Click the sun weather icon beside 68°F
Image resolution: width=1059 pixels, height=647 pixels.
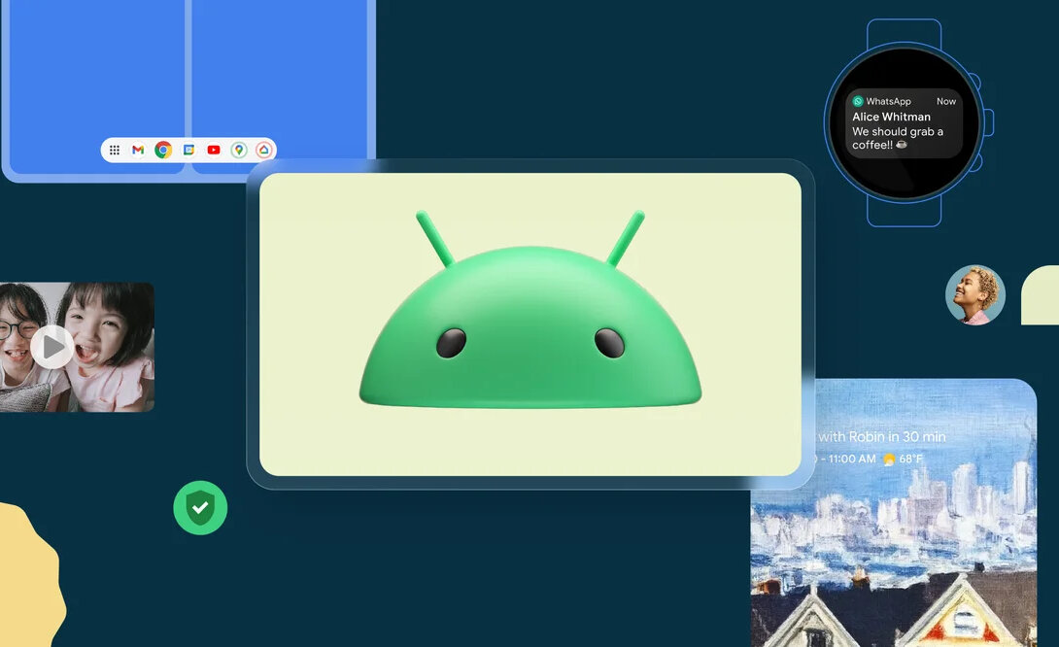(889, 460)
